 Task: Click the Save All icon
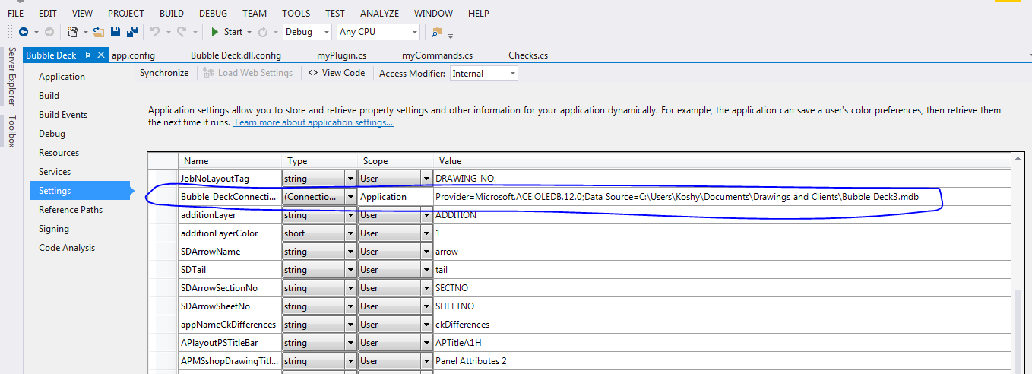point(131,32)
